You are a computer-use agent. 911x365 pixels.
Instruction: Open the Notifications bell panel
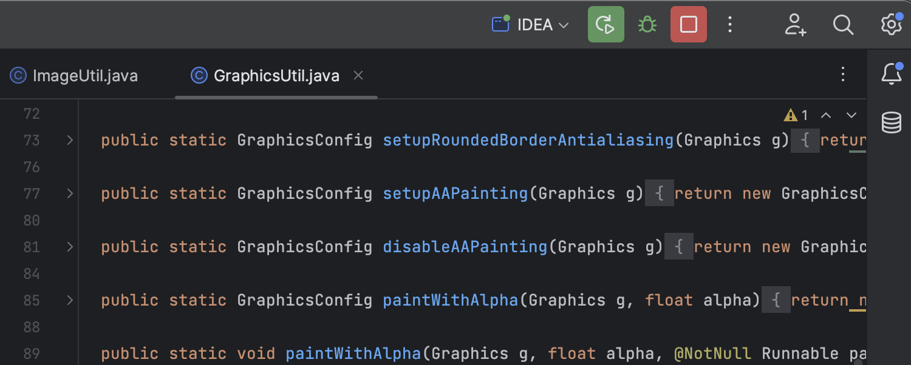891,74
